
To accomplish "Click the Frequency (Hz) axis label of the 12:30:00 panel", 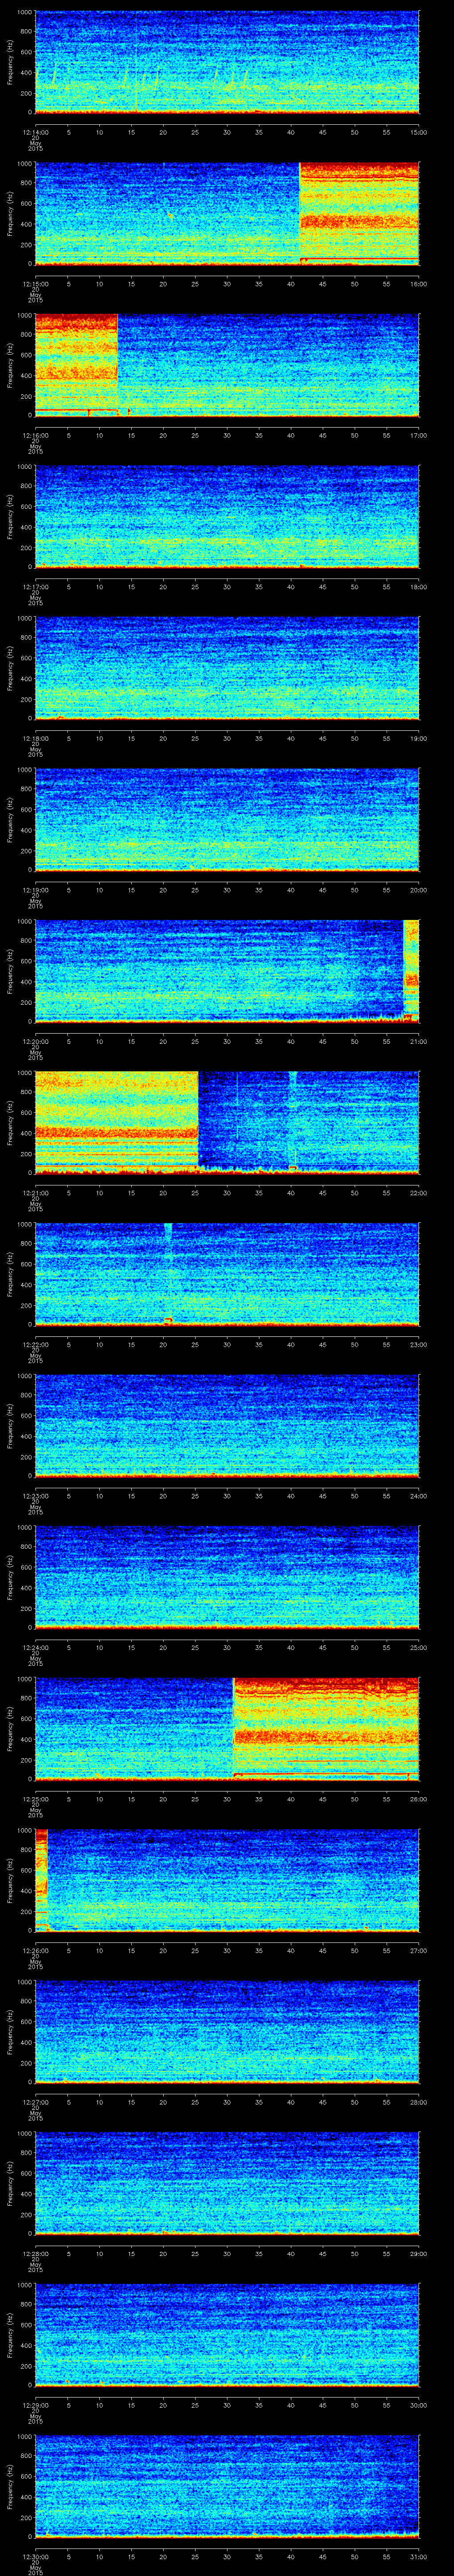I will (x=10, y=2487).
